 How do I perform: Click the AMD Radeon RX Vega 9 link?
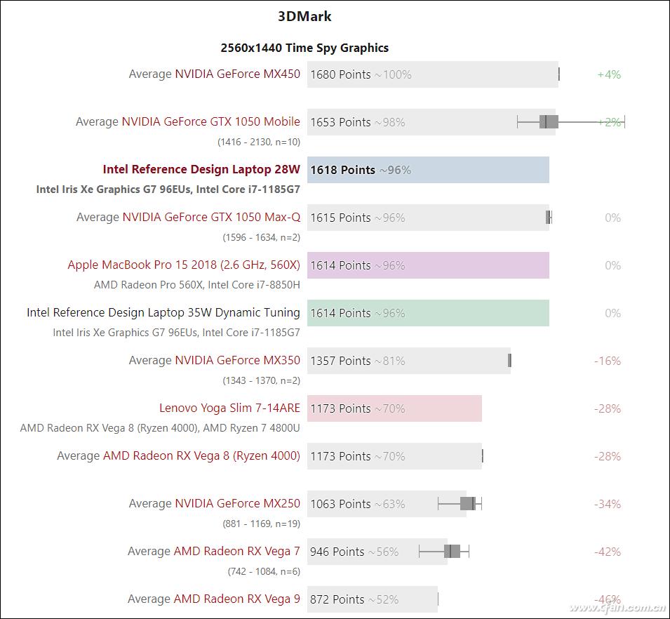236,599
